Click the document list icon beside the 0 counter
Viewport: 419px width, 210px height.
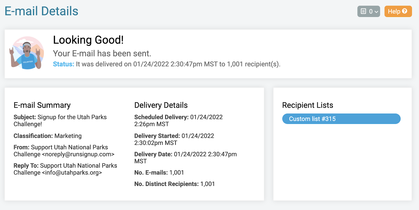pyautogui.click(x=363, y=11)
